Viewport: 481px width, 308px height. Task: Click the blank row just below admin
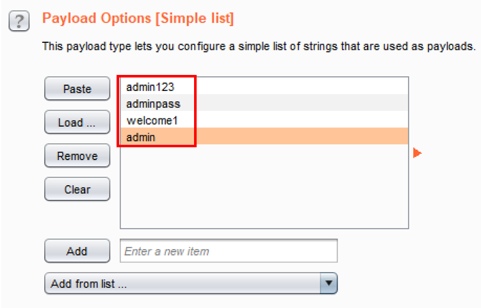tap(264, 153)
